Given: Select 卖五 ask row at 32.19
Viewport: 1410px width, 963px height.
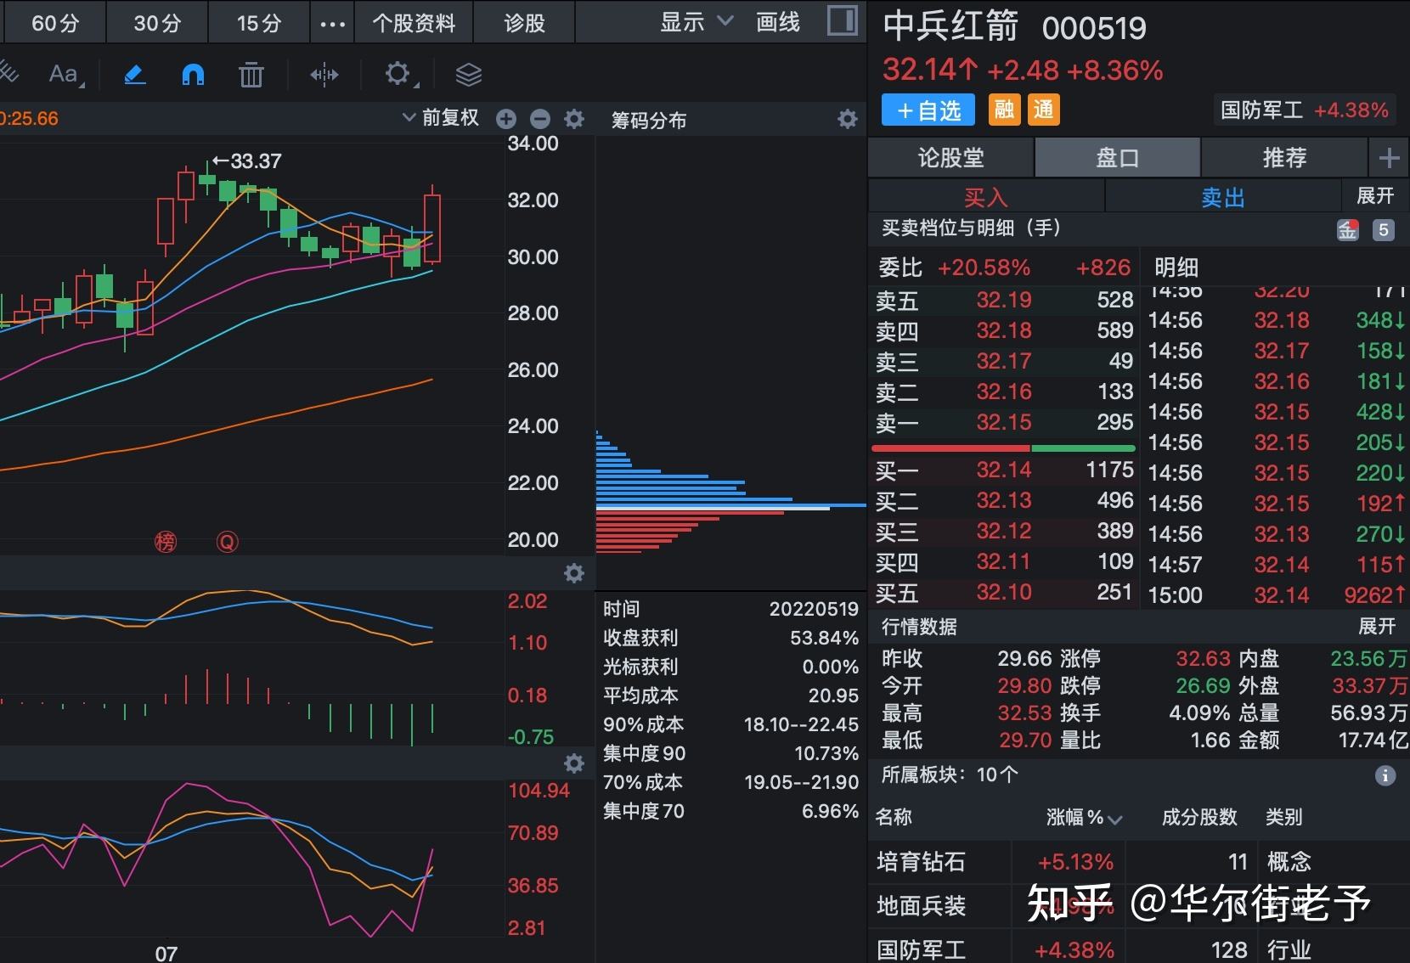Looking at the screenshot, I should (x=1004, y=300).
